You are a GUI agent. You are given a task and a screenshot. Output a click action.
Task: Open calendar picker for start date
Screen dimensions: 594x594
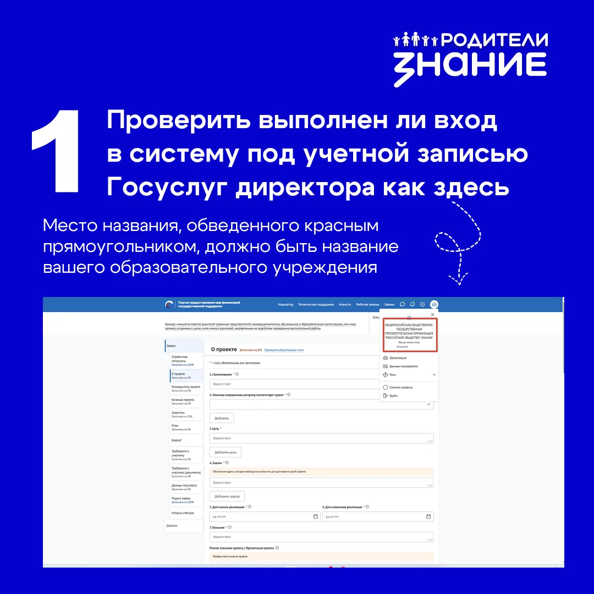pos(316,516)
